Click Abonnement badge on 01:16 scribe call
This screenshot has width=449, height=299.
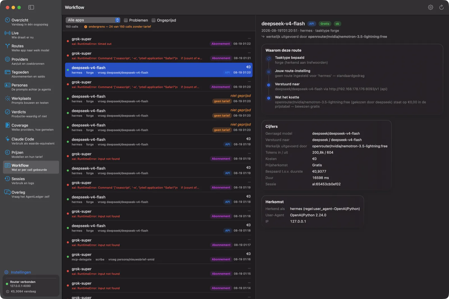tap(221, 259)
